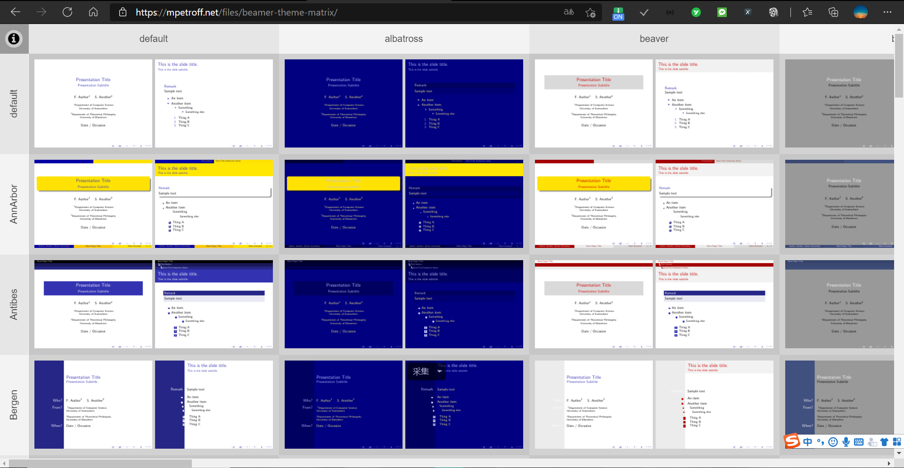Open the curly-braces extension icon
904x468 pixels.
click(x=670, y=12)
